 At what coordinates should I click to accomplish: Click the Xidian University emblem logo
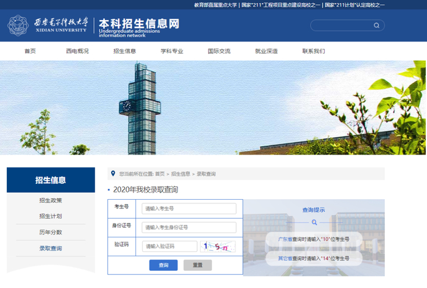[x=18, y=25]
